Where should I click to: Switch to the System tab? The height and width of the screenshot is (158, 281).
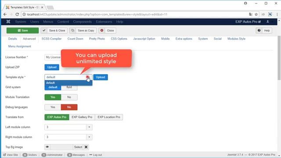(x=203, y=39)
